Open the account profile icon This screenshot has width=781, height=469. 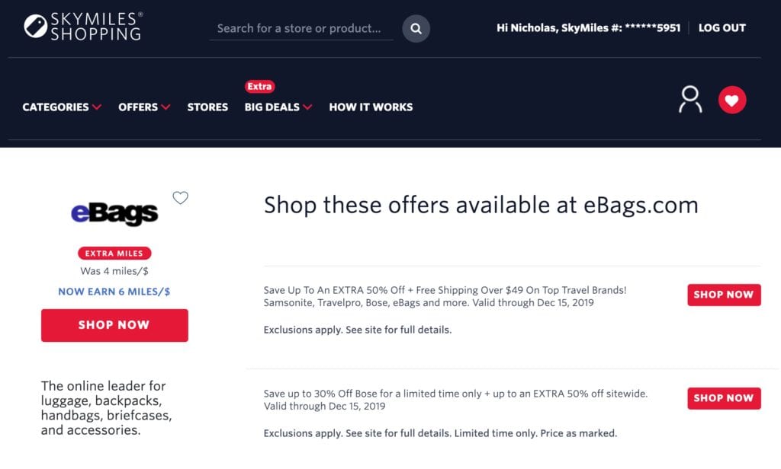coord(690,99)
